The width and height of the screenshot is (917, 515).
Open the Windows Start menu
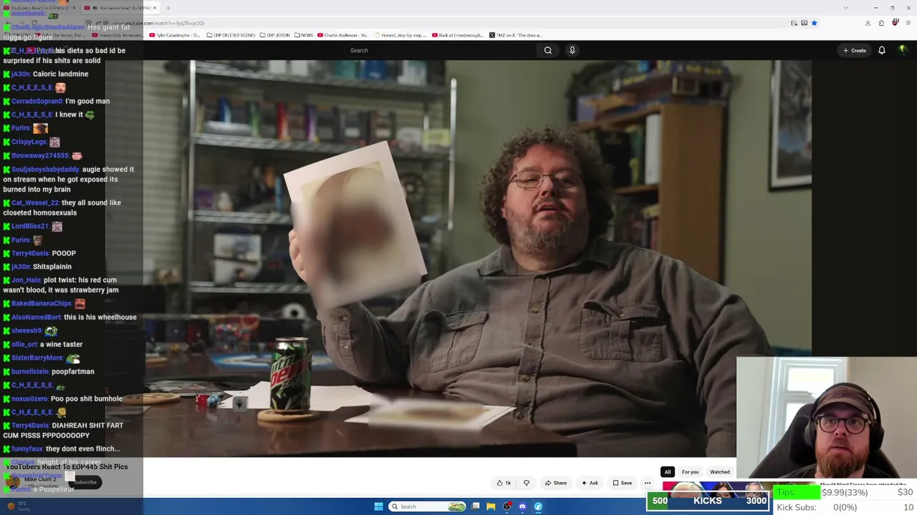tap(379, 506)
